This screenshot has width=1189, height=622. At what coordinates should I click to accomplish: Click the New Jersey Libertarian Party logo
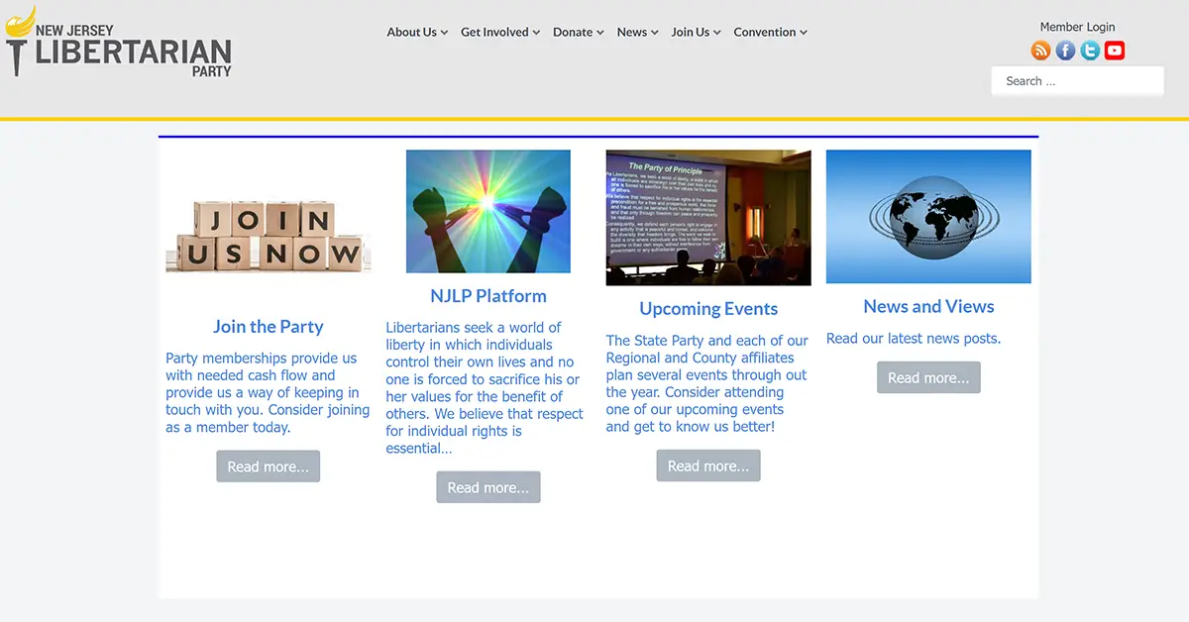[x=119, y=45]
